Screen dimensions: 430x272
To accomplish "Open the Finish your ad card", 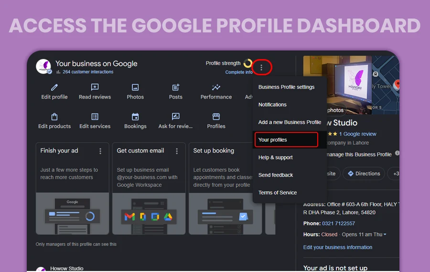I will [73, 188].
